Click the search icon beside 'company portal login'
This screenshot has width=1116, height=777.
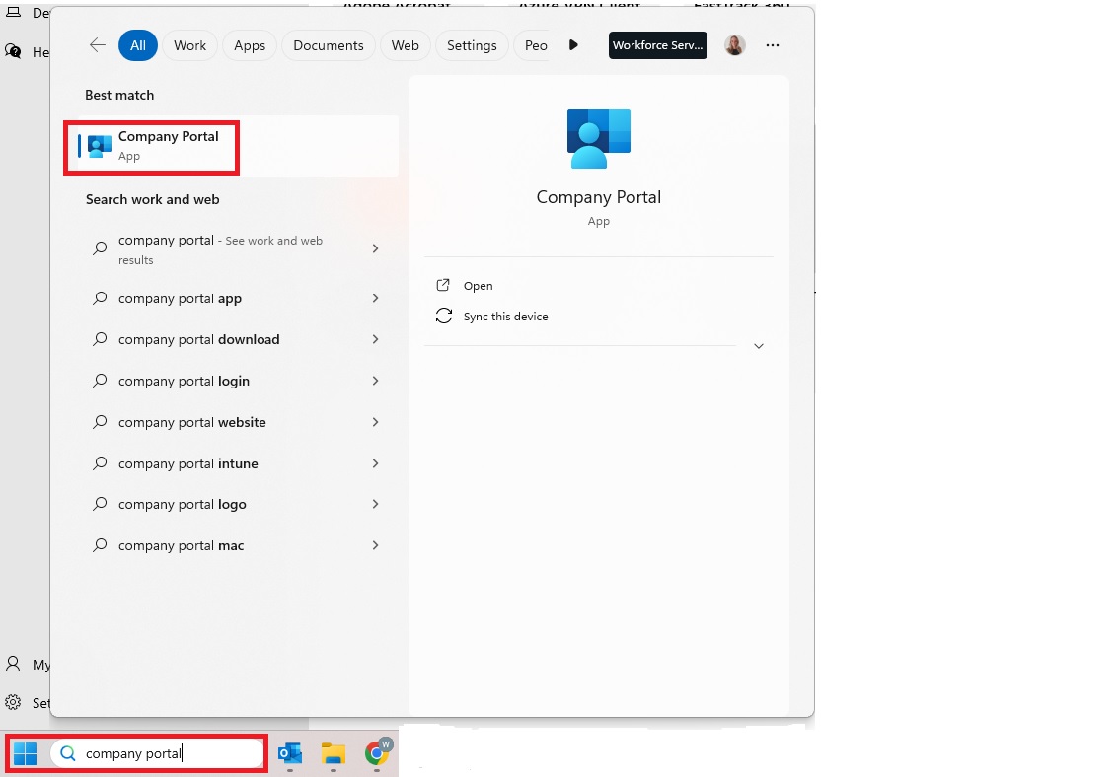pos(100,381)
